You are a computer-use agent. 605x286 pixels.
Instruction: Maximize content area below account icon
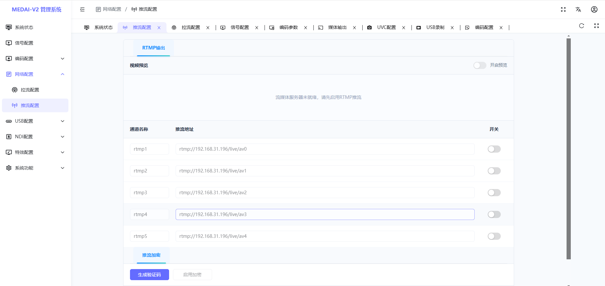click(x=597, y=26)
